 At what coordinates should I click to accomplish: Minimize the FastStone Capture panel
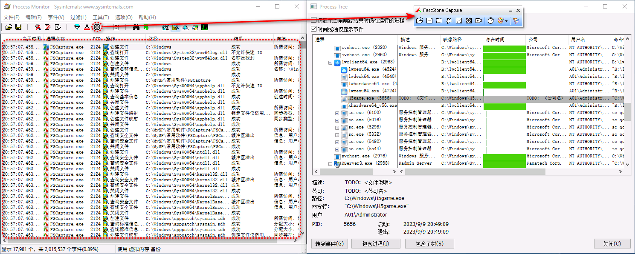coord(510,10)
